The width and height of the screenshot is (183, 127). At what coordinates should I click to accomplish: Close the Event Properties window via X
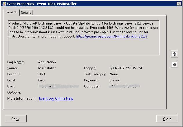click(179, 4)
